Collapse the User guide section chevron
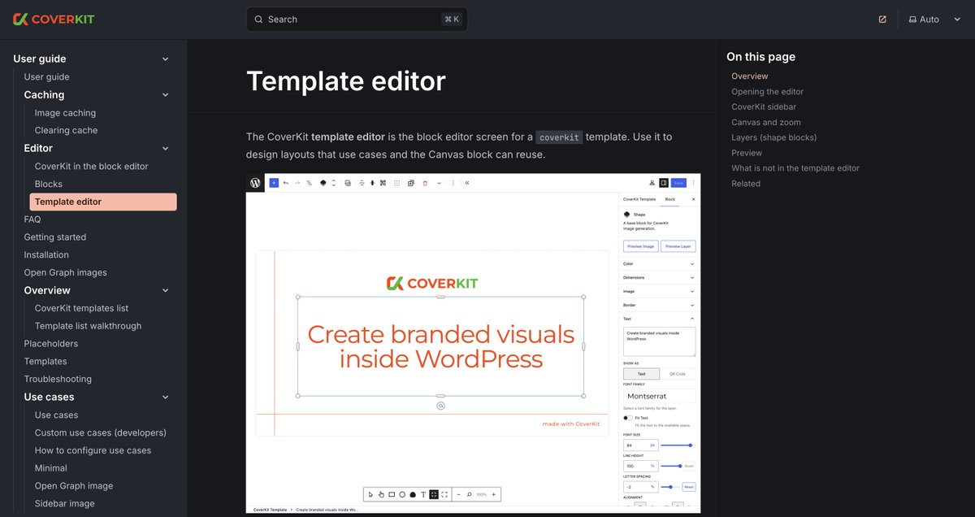The width and height of the screenshot is (975, 517). click(x=165, y=59)
